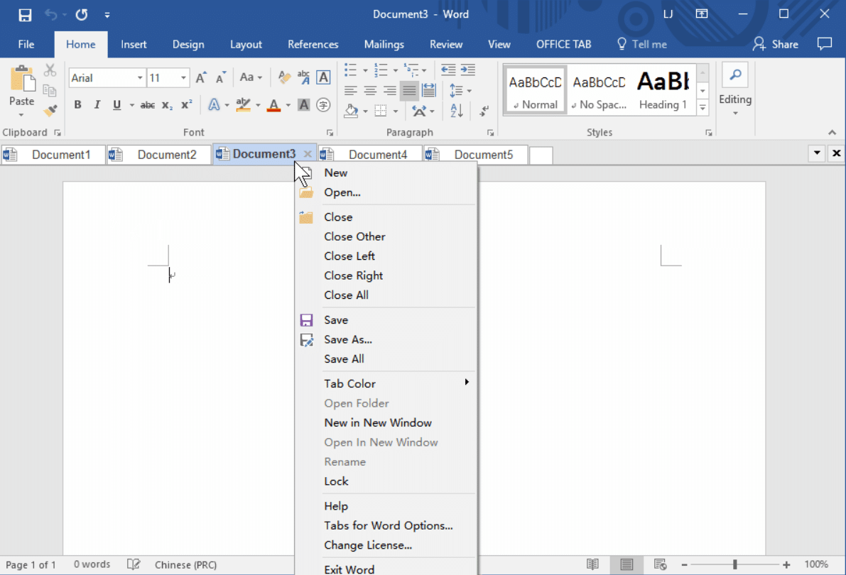
Task: Open Tabs for Word Options
Action: [x=388, y=525]
